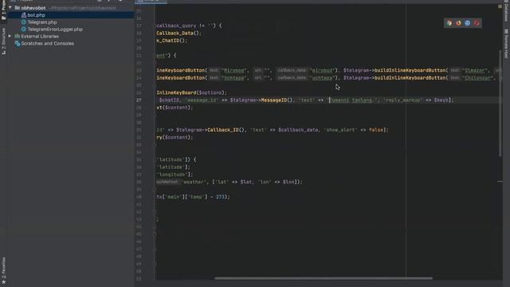
Task: Open the Database tool window tab
Action: click(x=507, y=12)
